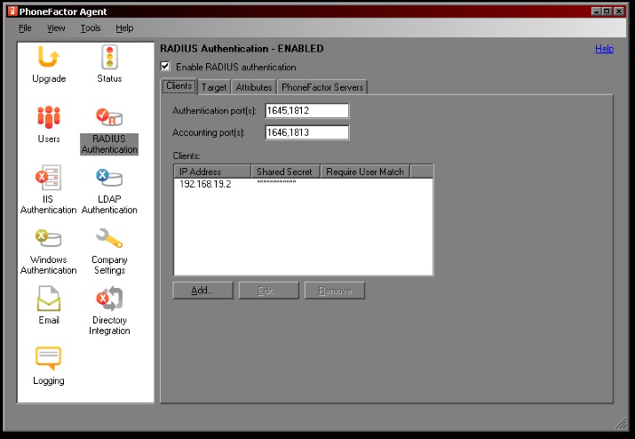Image resolution: width=635 pixels, height=439 pixels.
Task: Open the Logging icon
Action: (49, 360)
